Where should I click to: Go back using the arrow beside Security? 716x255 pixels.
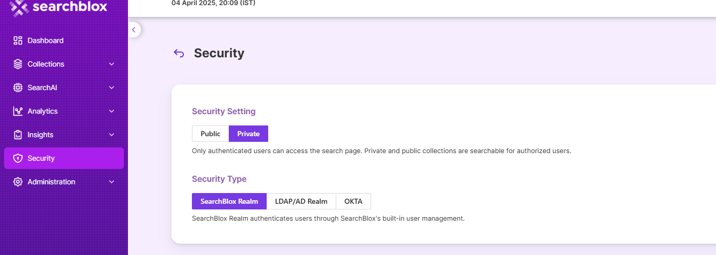coord(179,53)
